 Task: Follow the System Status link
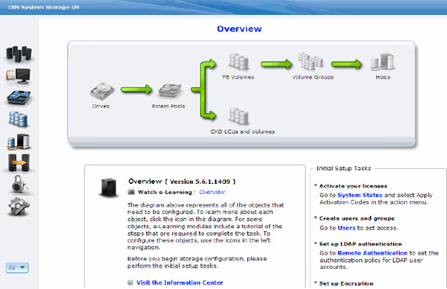pos(360,195)
